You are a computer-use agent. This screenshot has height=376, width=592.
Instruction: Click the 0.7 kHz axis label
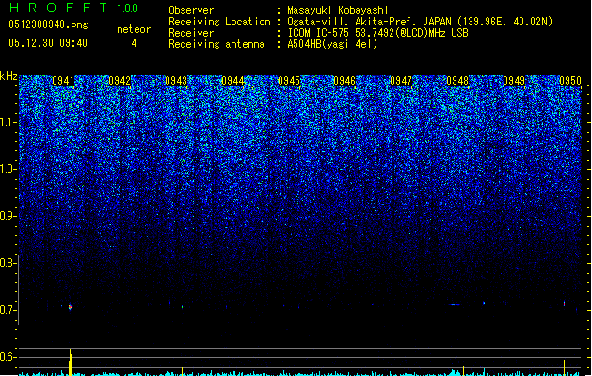[x=8, y=310]
